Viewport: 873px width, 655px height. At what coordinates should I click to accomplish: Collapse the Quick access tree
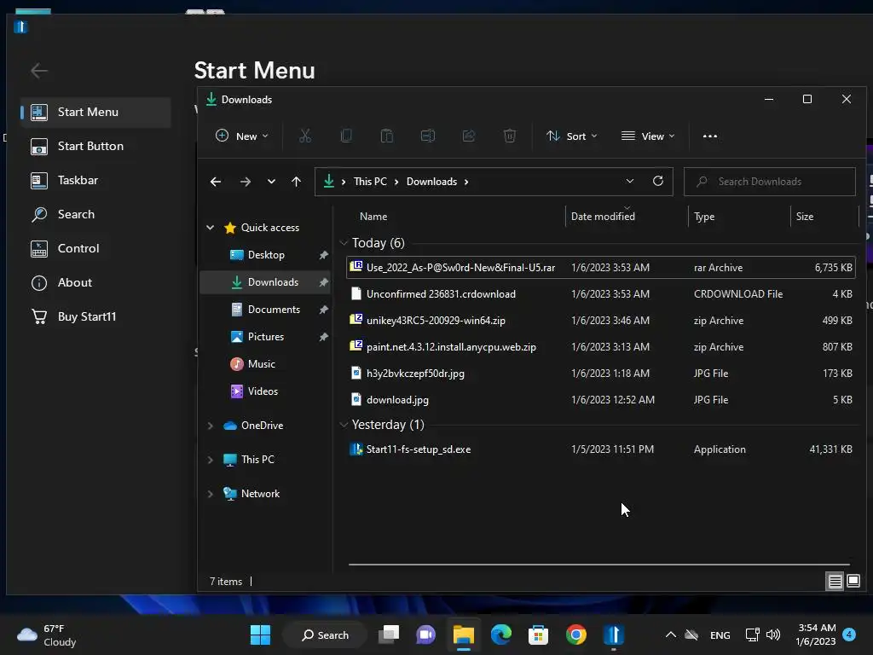point(211,227)
